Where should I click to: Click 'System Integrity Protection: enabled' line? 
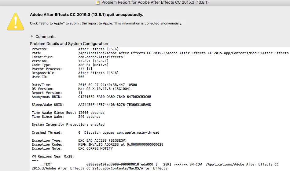pos(68,125)
